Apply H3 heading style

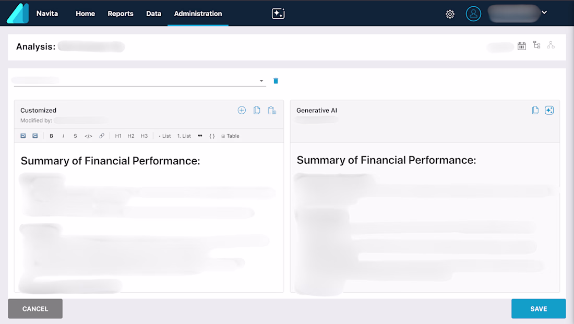pos(144,136)
